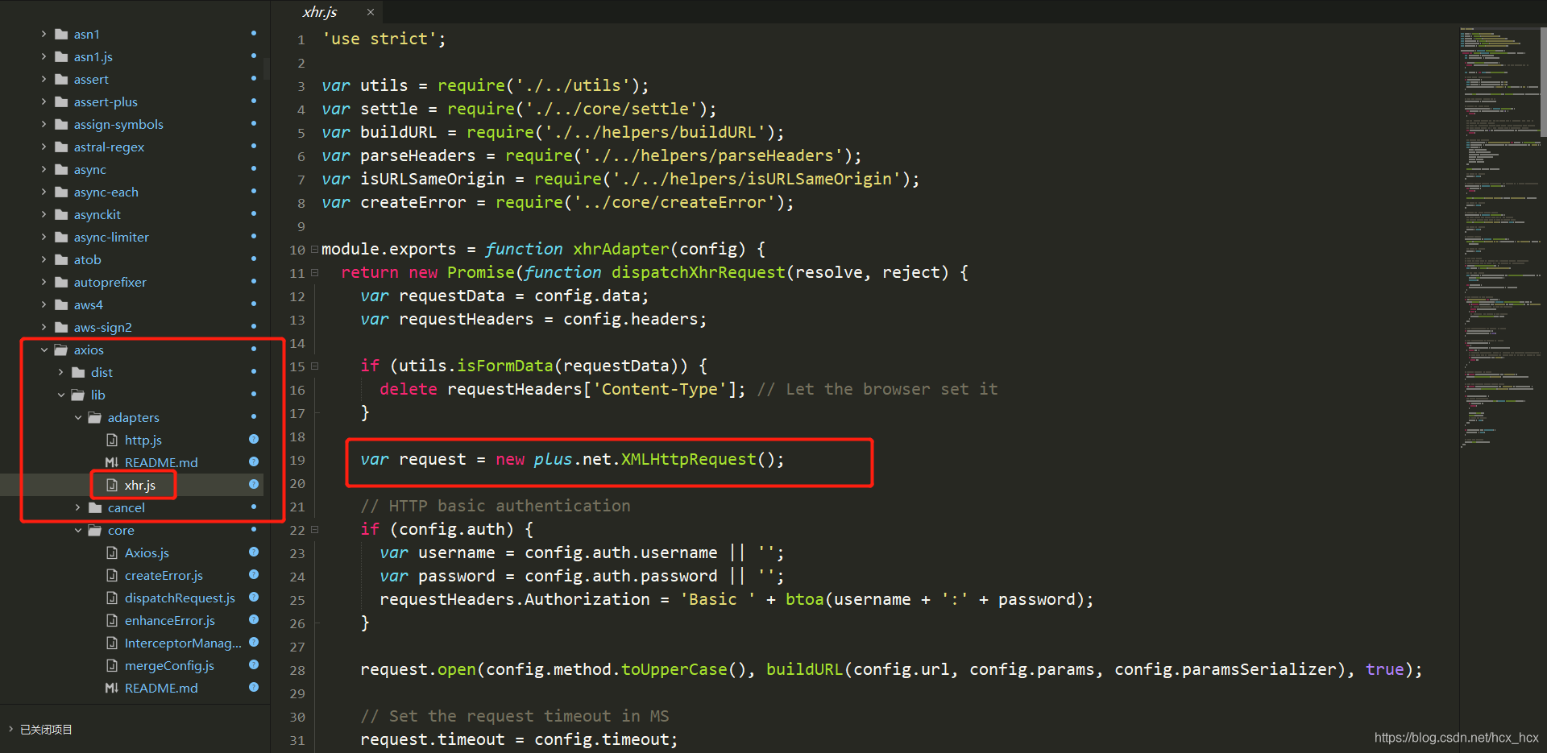This screenshot has width=1547, height=753.
Task: Open Axios.js in the core folder
Action: coord(147,552)
